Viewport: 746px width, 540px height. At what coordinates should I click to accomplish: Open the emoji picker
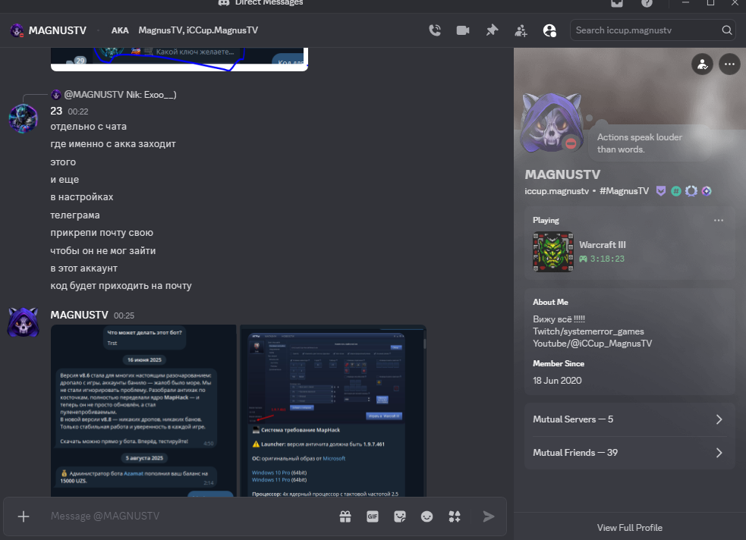[427, 516]
